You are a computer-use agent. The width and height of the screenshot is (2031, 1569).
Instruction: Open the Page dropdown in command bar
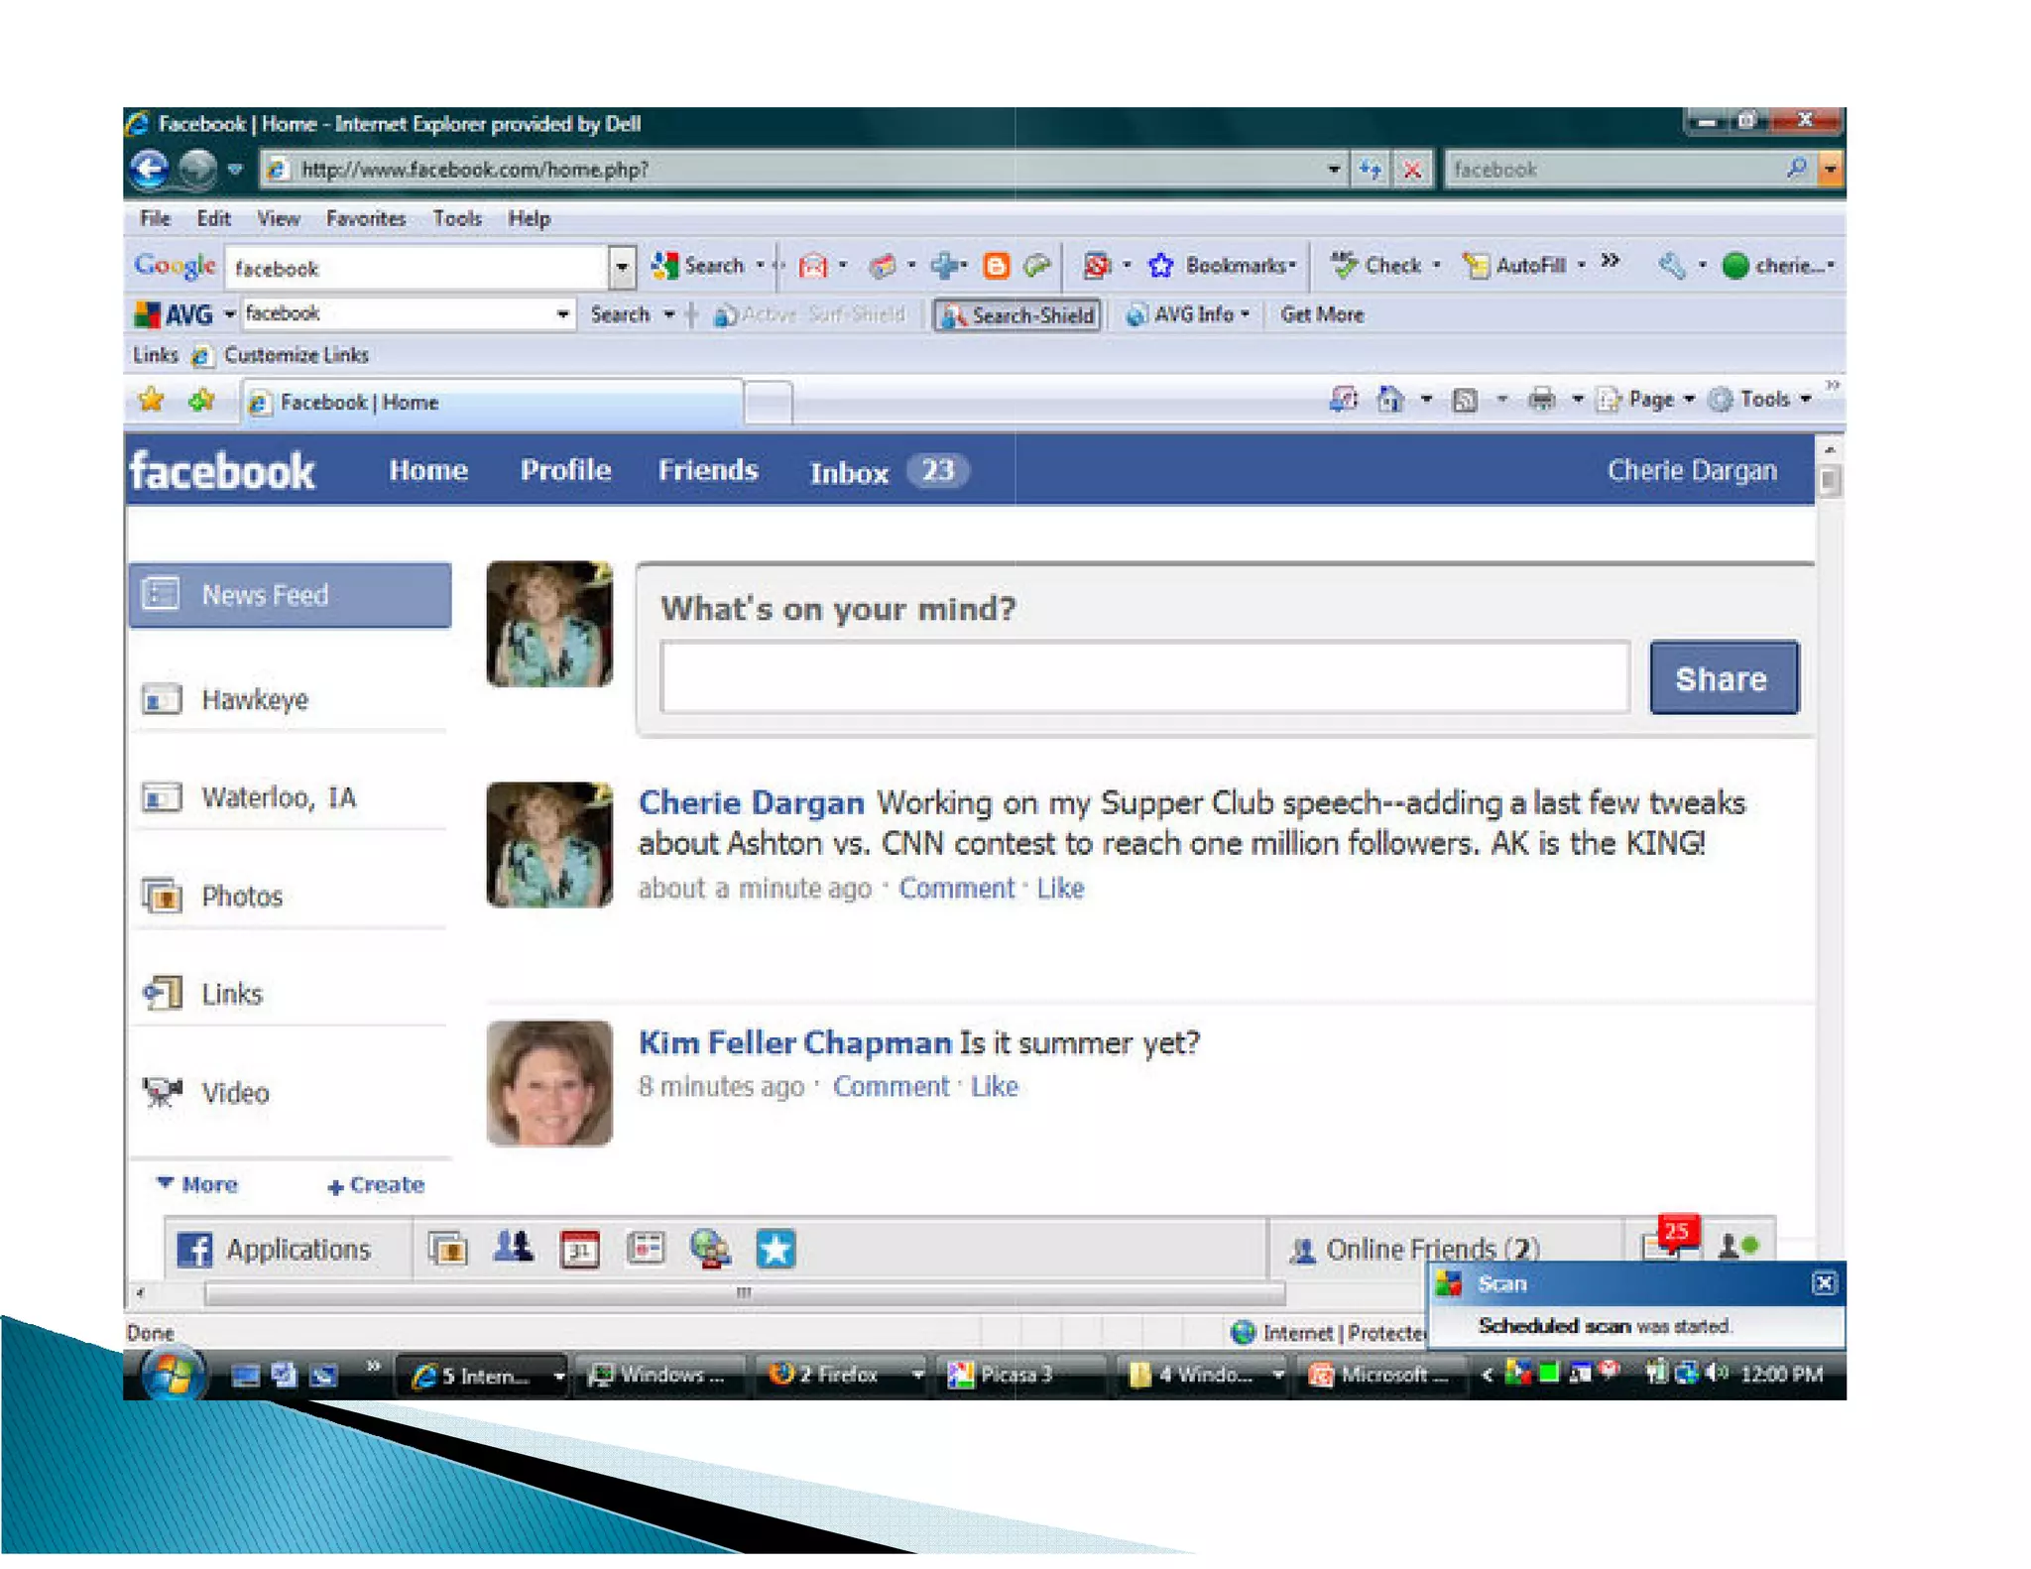pyautogui.click(x=1646, y=400)
